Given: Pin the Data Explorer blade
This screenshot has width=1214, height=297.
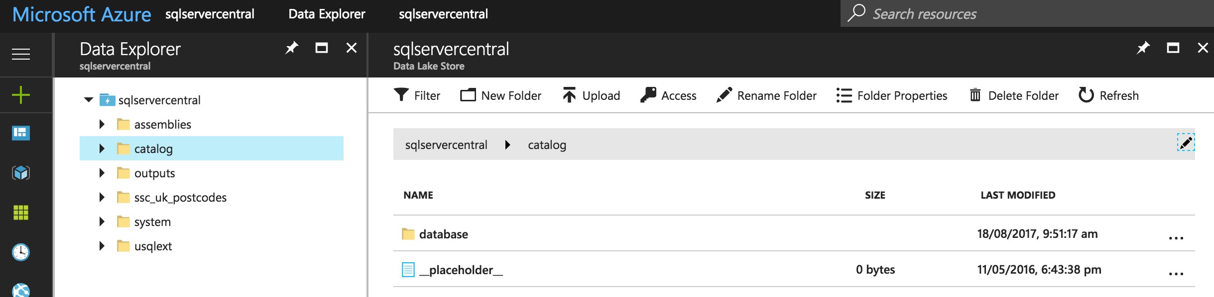Looking at the screenshot, I should coord(291,48).
